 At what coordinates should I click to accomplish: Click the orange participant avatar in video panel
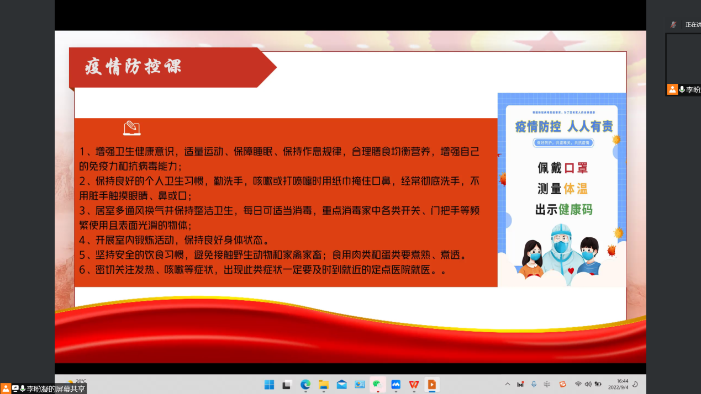[672, 89]
